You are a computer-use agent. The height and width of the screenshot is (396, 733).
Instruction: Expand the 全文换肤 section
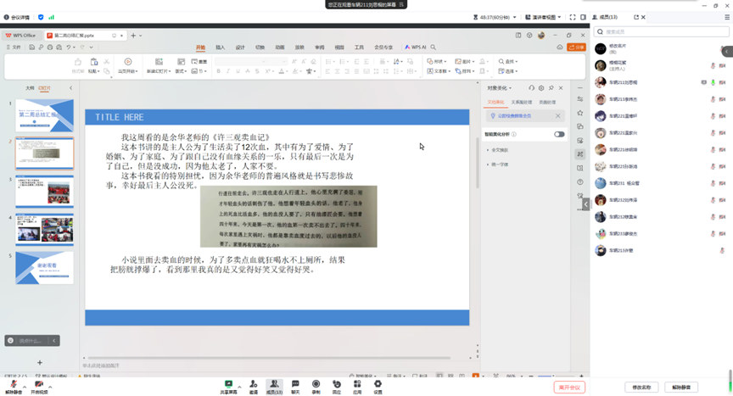[499, 150]
